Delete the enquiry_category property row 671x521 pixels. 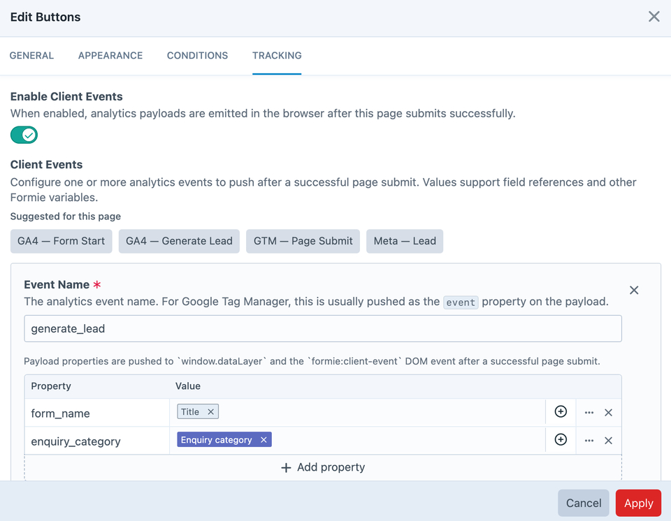tap(608, 441)
